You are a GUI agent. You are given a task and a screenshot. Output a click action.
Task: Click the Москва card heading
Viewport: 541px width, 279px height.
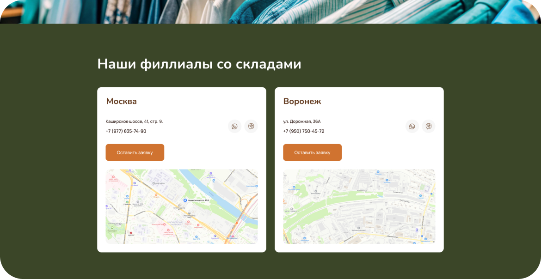coord(121,102)
